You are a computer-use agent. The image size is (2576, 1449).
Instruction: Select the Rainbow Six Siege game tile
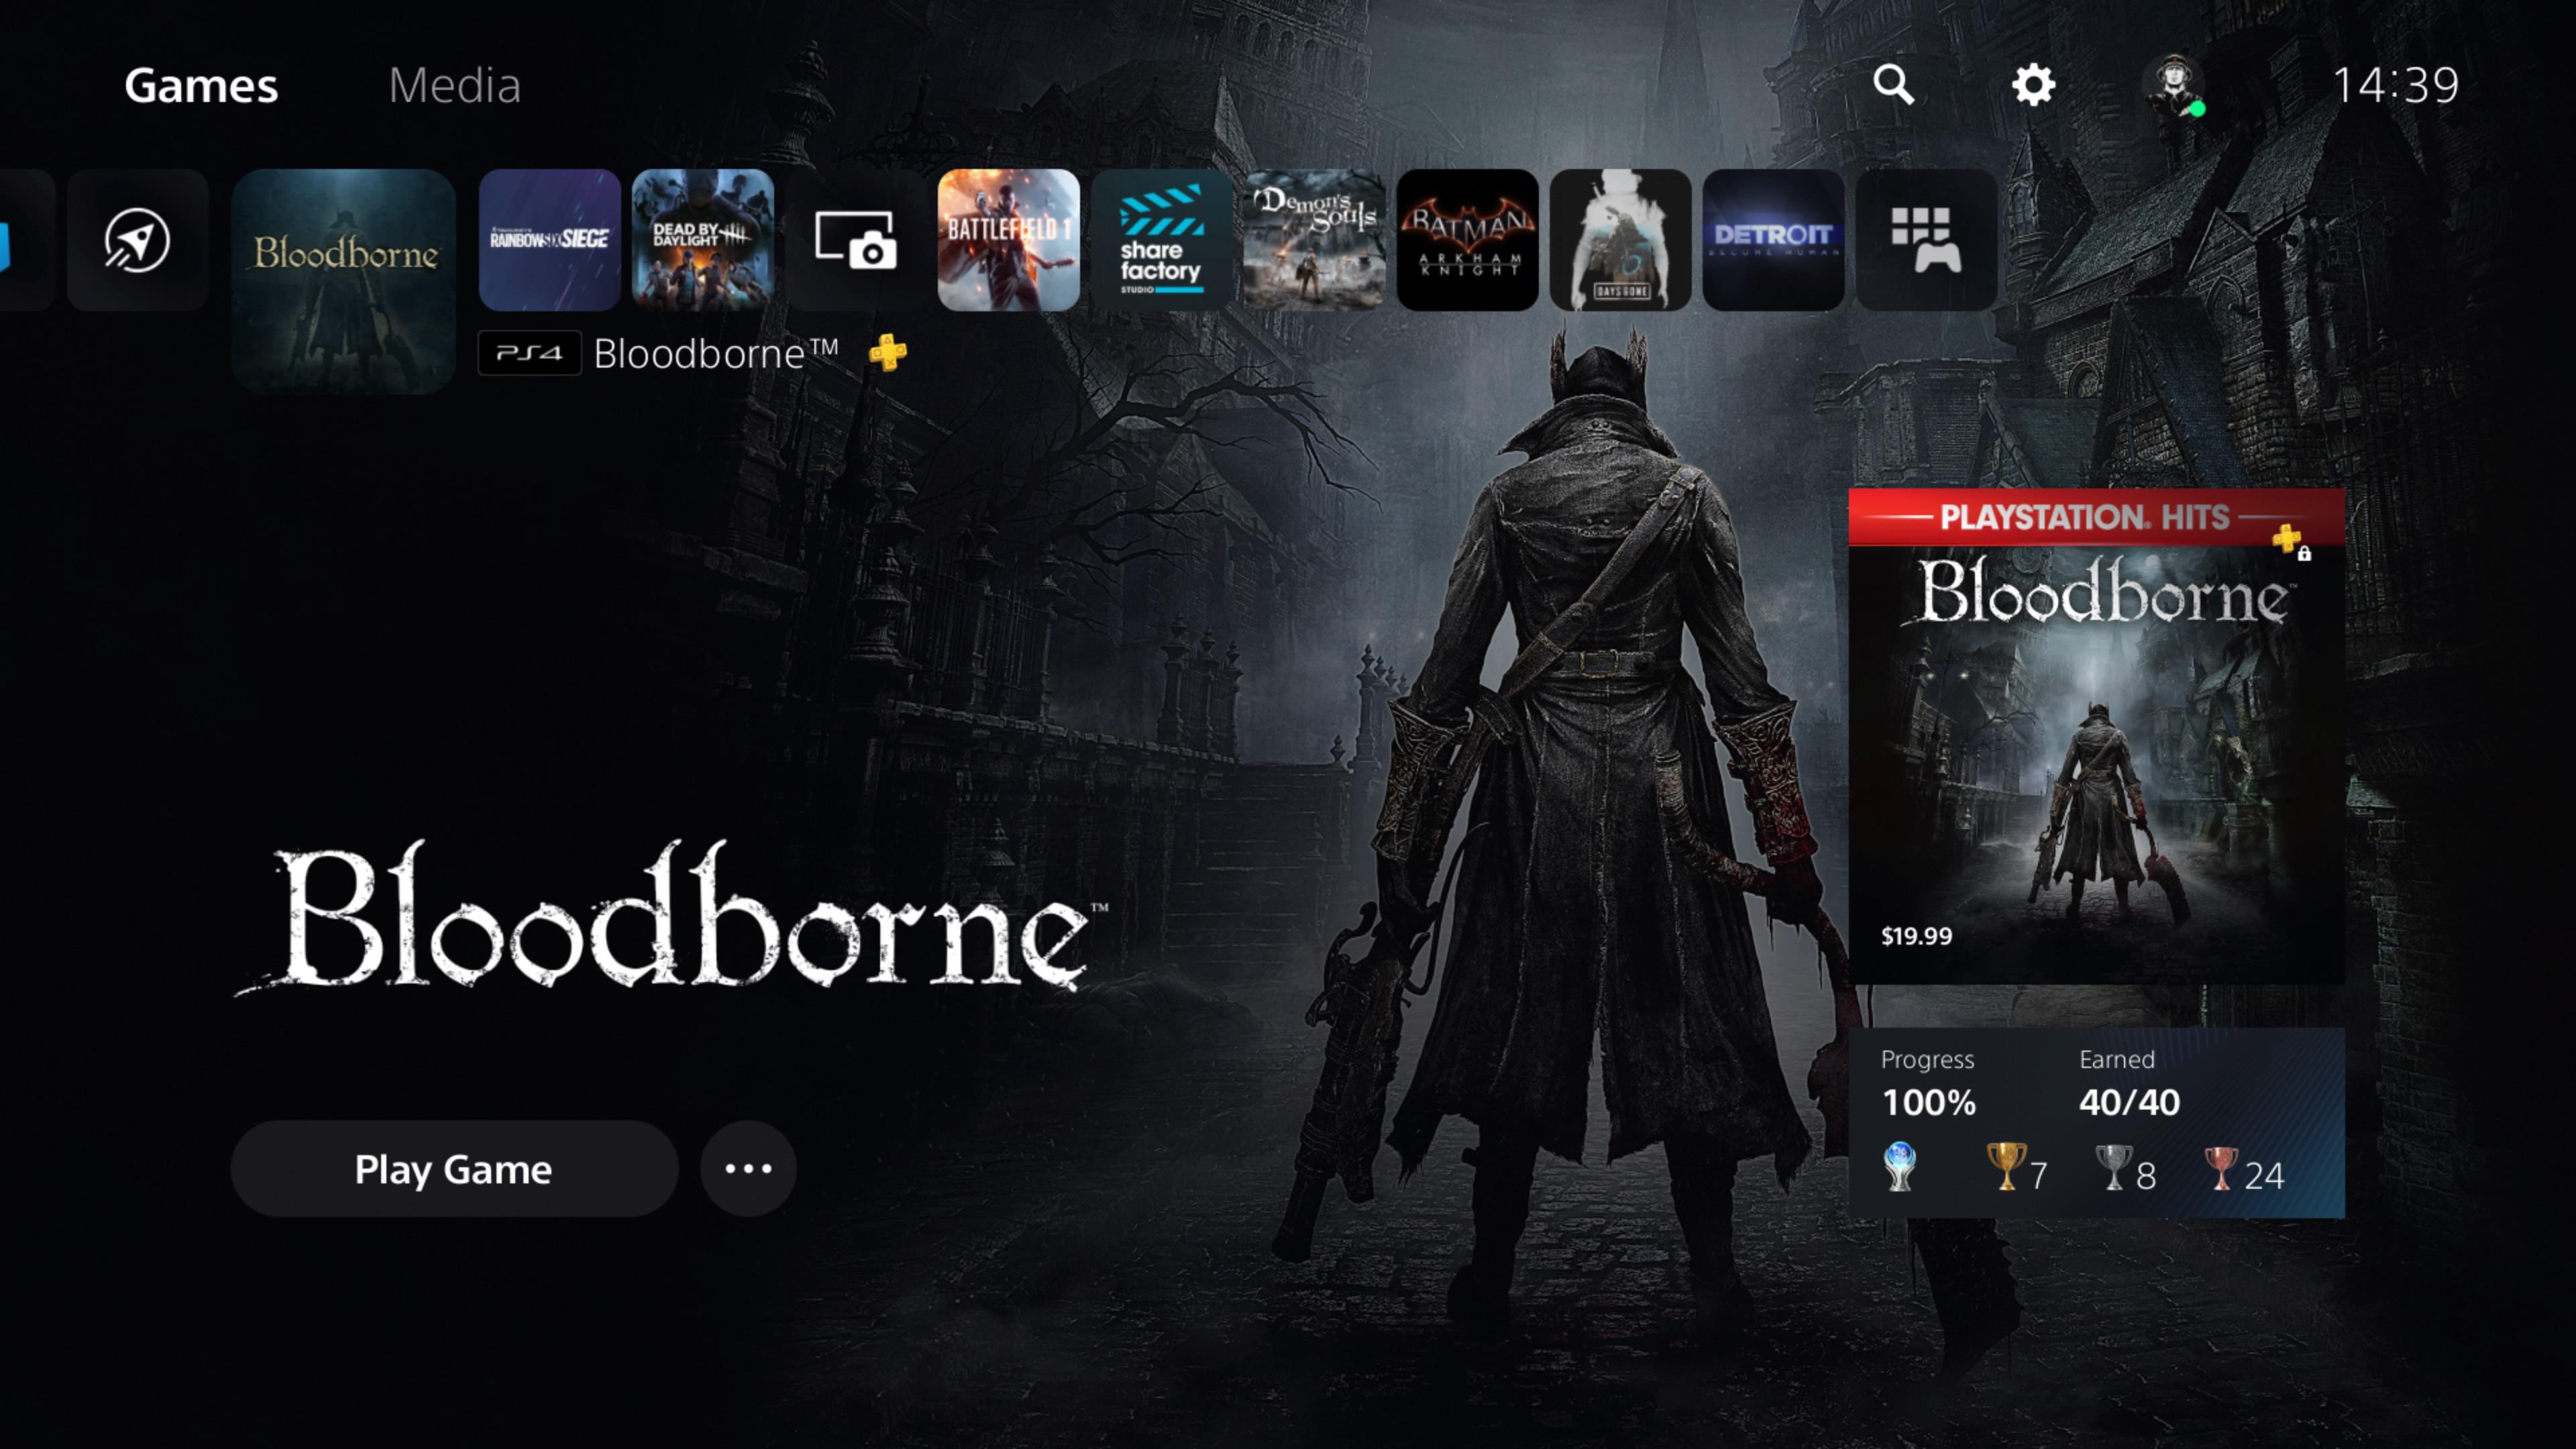pyautogui.click(x=549, y=240)
